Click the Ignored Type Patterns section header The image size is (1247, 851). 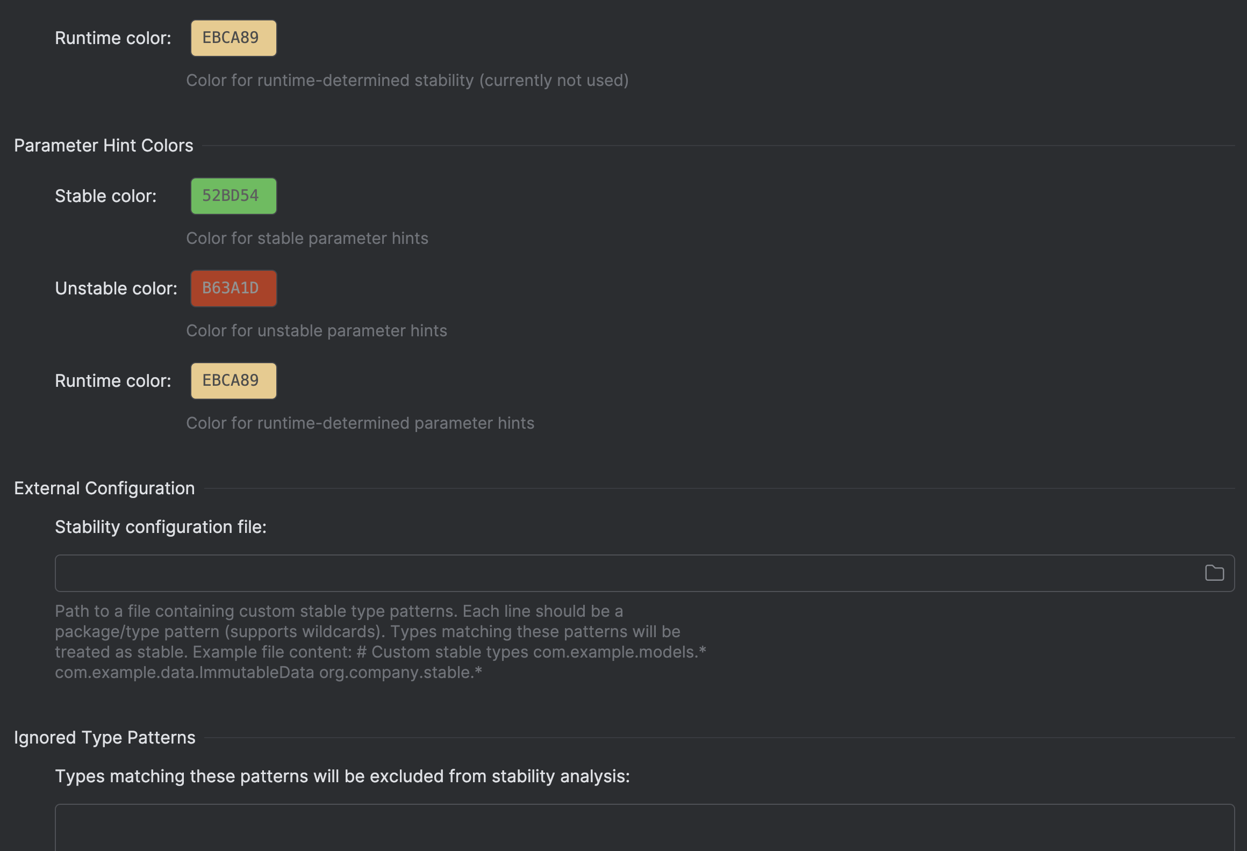[x=104, y=738]
